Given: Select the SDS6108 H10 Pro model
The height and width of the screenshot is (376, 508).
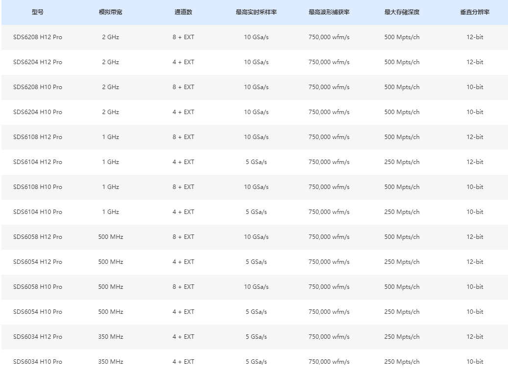Looking at the screenshot, I should 38,187.
